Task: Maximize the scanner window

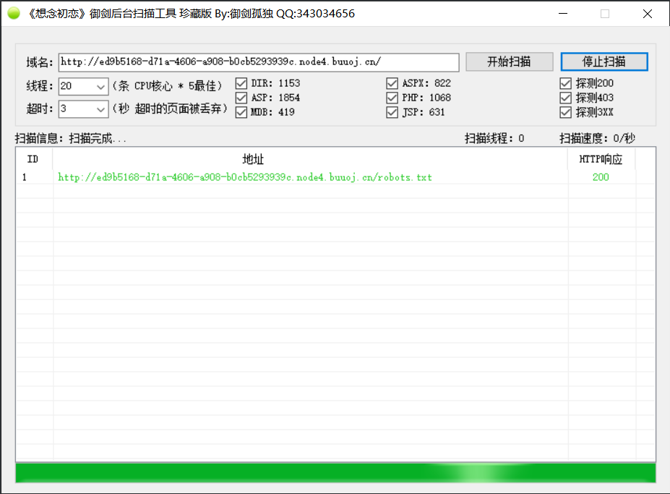Action: click(x=605, y=14)
